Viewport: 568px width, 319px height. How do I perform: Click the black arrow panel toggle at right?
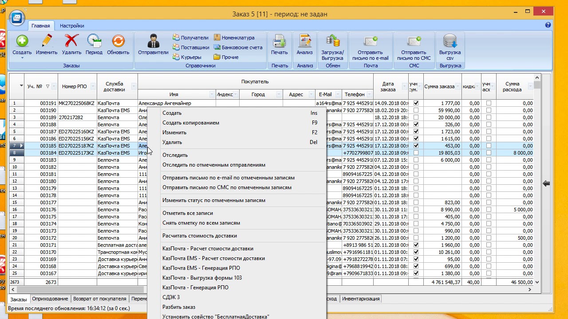[546, 183]
